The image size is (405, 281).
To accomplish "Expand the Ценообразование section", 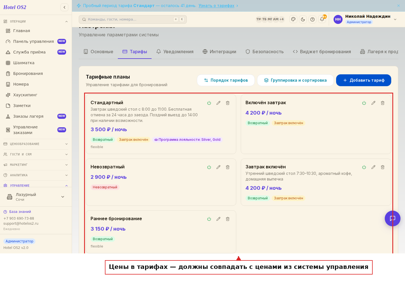I will [x=36, y=144].
